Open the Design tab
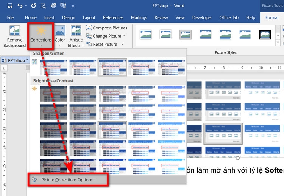284x196 pixels. (69, 17)
